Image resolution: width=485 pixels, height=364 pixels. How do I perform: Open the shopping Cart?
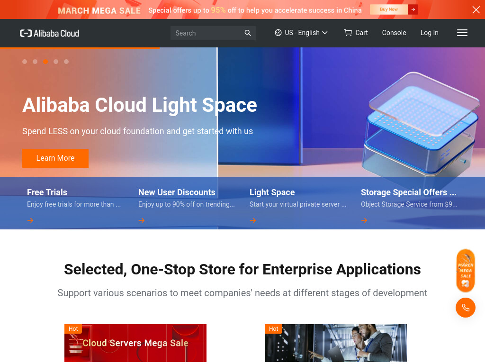click(356, 33)
